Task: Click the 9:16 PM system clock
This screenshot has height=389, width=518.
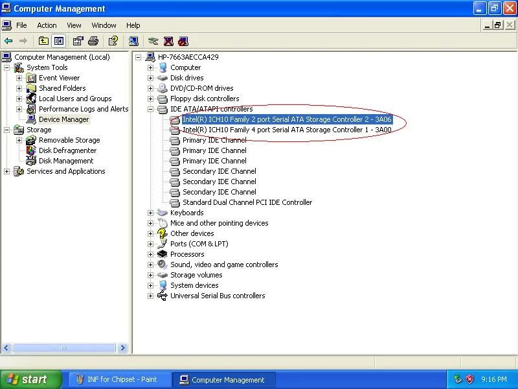Action: [493, 379]
